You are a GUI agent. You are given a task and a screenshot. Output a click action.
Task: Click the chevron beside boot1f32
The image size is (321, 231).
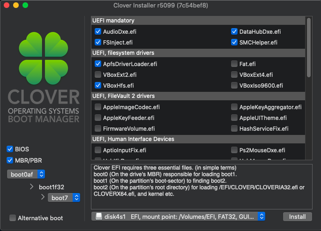tap(32, 186)
